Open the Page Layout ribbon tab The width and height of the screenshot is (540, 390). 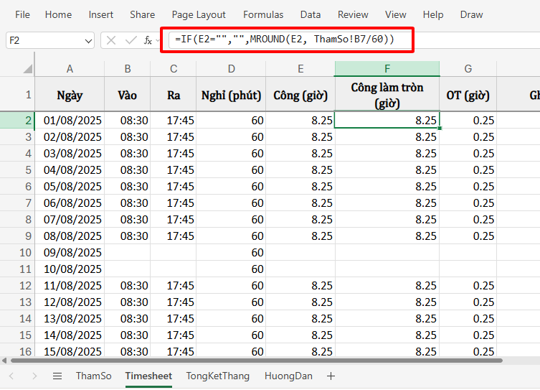tap(199, 14)
